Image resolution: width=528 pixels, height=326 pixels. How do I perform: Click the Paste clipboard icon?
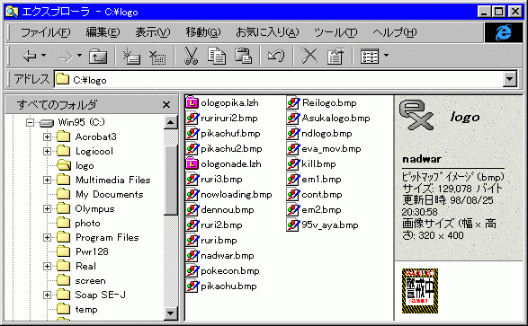point(243,56)
